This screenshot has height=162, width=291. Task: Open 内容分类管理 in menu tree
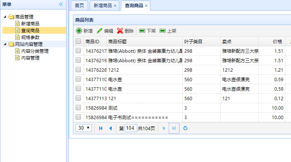point(35,51)
